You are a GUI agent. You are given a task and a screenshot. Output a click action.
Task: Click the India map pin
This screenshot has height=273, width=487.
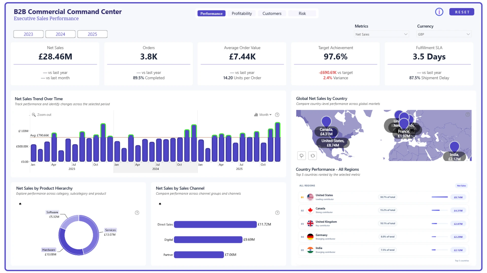tap(454, 147)
